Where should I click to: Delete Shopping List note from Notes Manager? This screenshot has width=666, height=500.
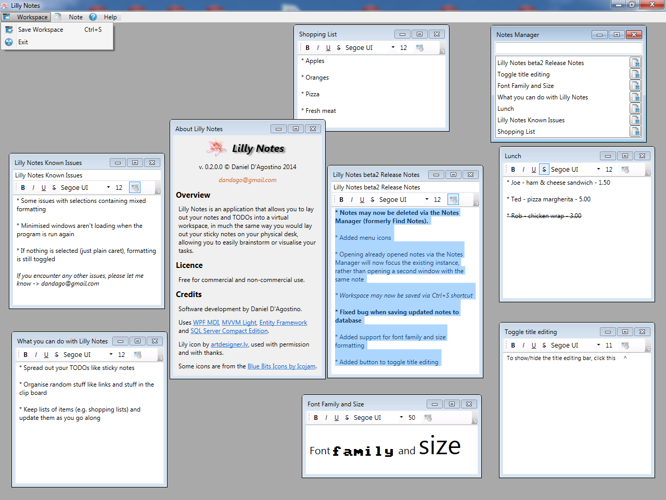pos(635,132)
